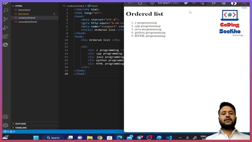The height and width of the screenshot is (142, 252).
Task: Click the errors and warnings count in status bar
Action: [9, 131]
